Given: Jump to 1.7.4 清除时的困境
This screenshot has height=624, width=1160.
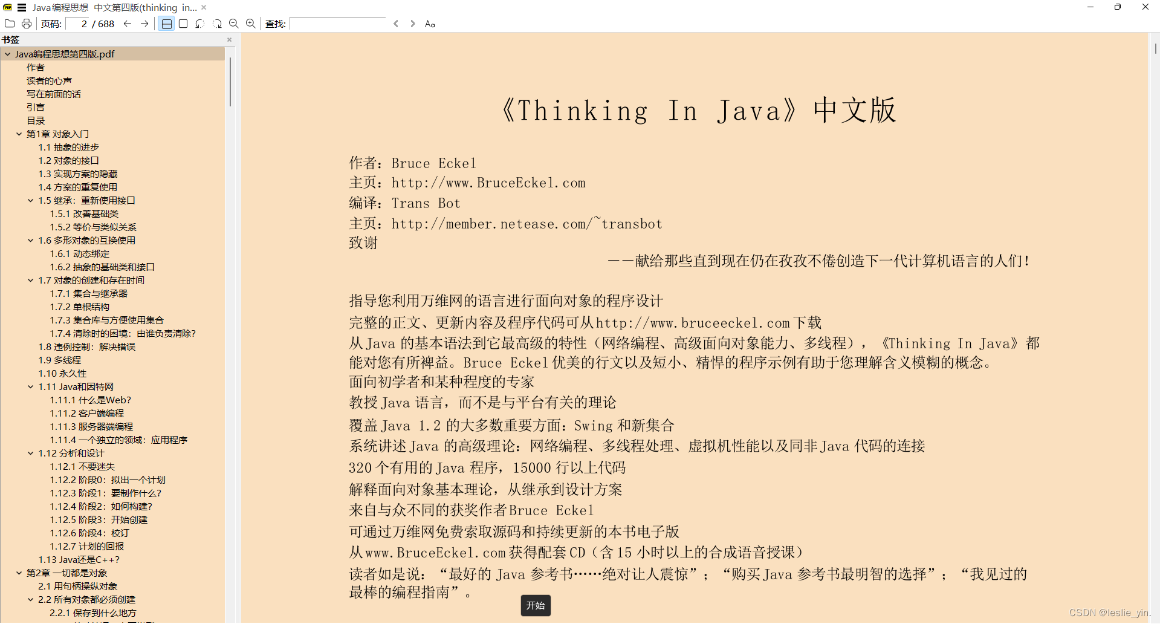Looking at the screenshot, I should coord(123,333).
